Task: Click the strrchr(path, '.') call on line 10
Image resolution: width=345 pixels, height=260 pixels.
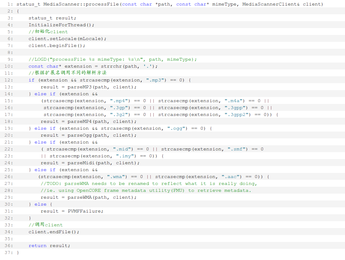Action: [x=127, y=66]
